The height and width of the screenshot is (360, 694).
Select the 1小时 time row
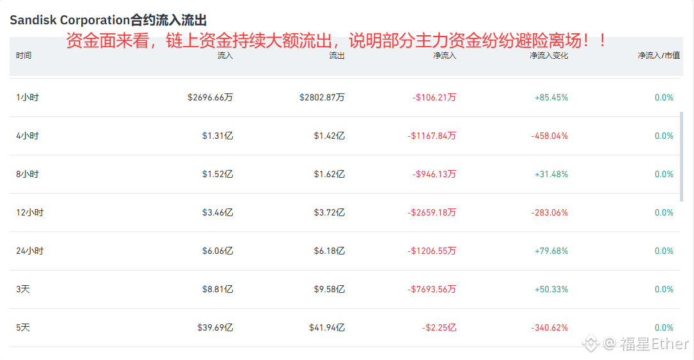point(345,97)
